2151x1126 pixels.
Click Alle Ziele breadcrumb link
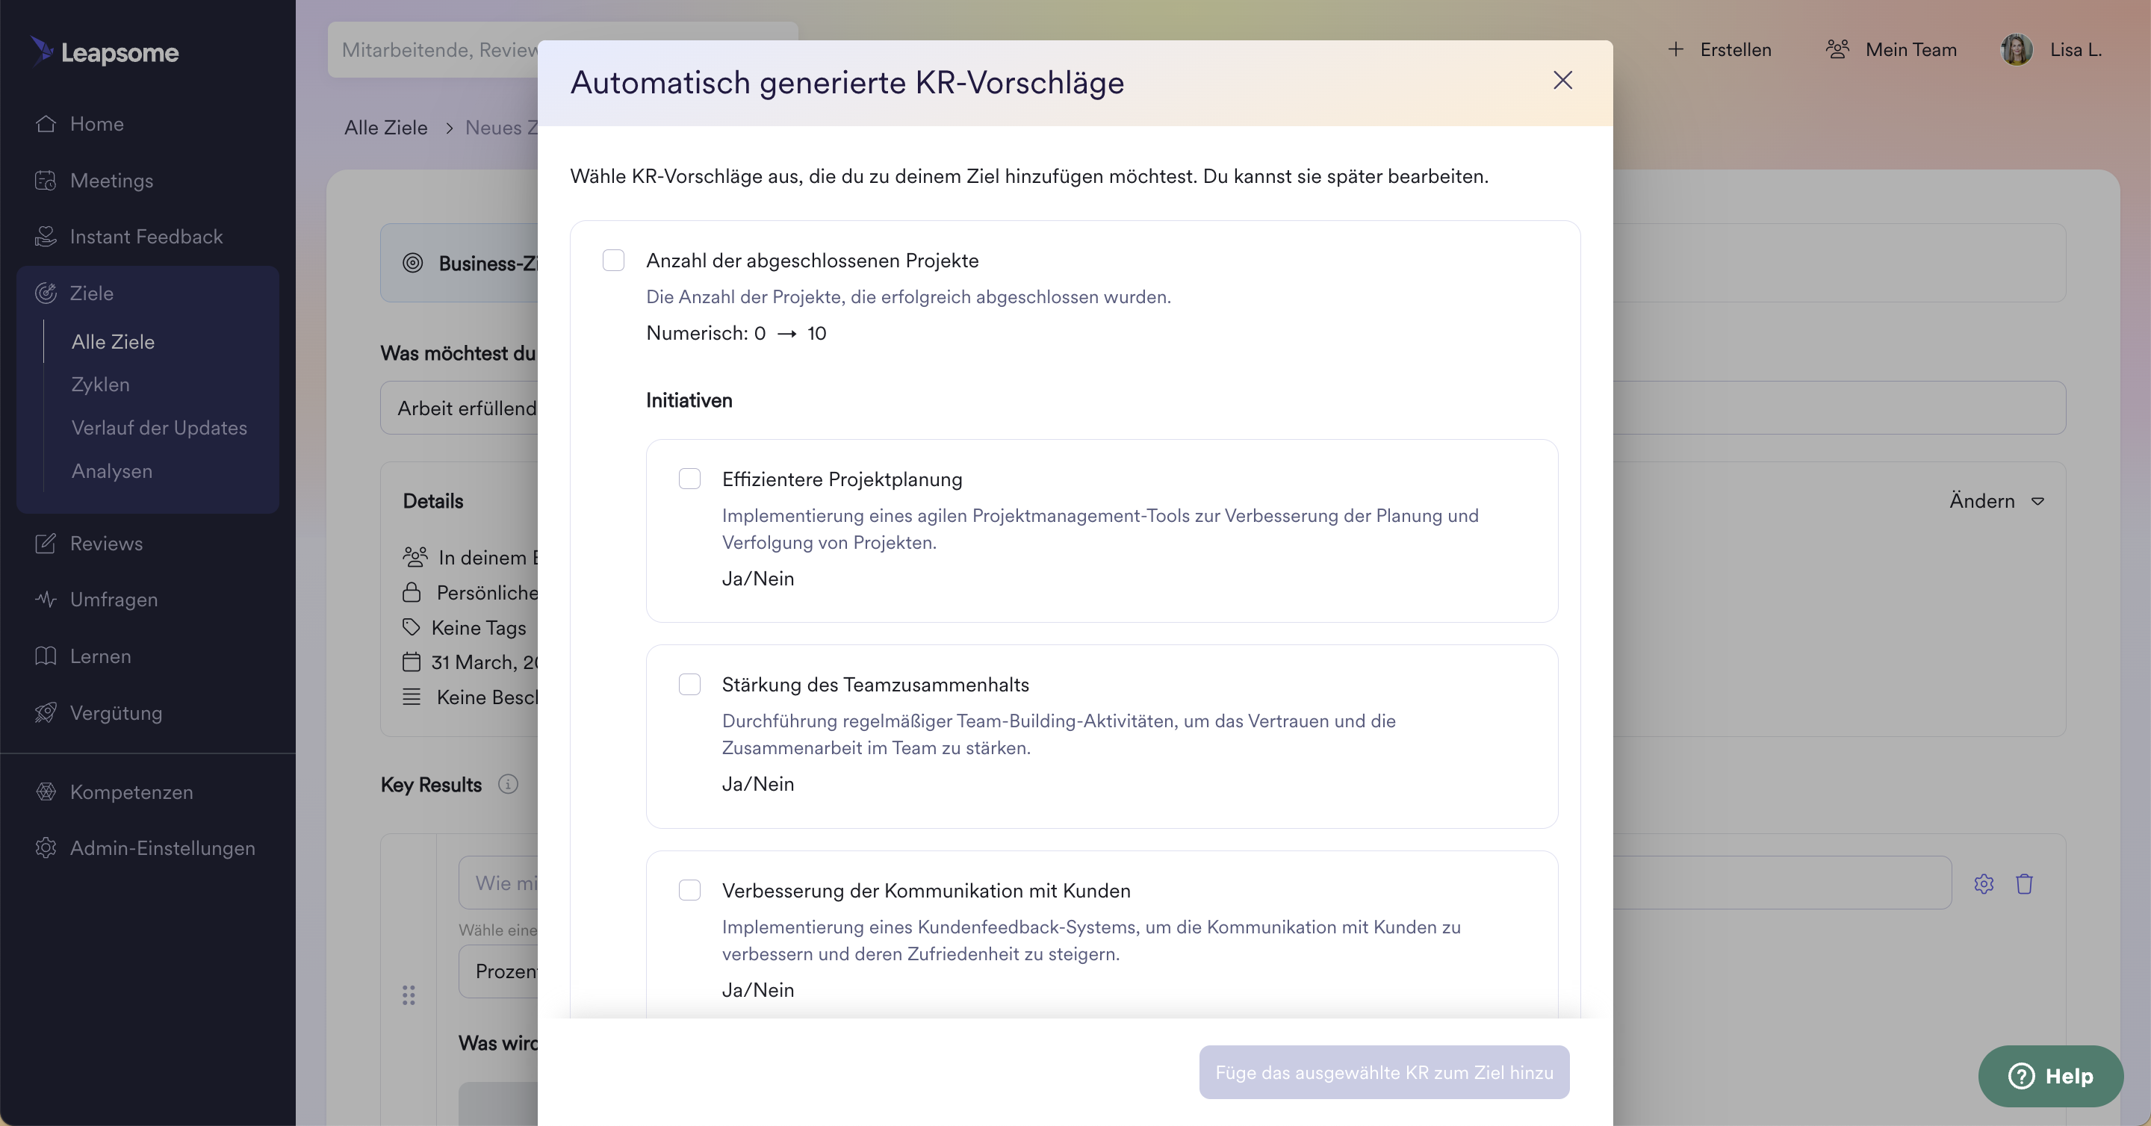pyautogui.click(x=386, y=128)
